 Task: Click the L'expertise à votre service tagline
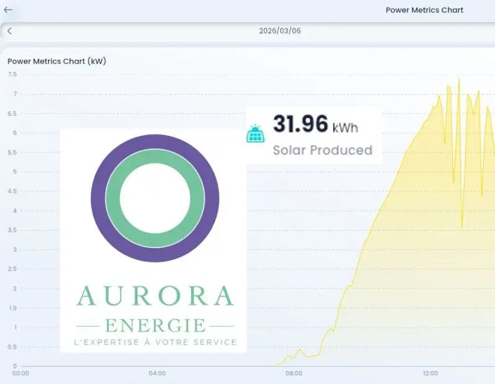click(155, 342)
